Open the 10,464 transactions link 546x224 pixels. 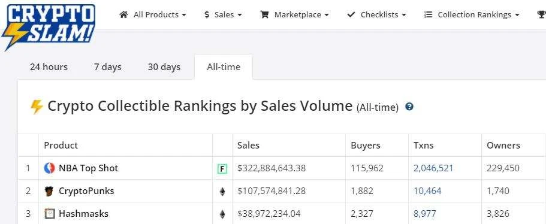(x=427, y=191)
